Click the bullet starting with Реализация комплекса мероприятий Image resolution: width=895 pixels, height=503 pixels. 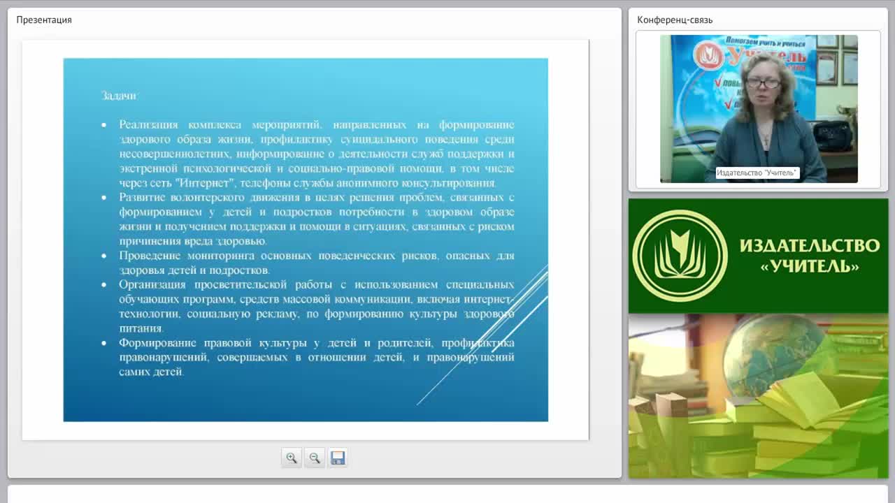pos(316,154)
